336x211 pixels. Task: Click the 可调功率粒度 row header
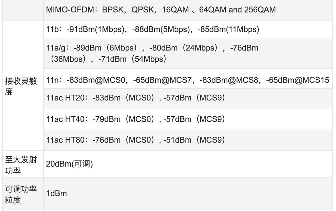click(21, 194)
